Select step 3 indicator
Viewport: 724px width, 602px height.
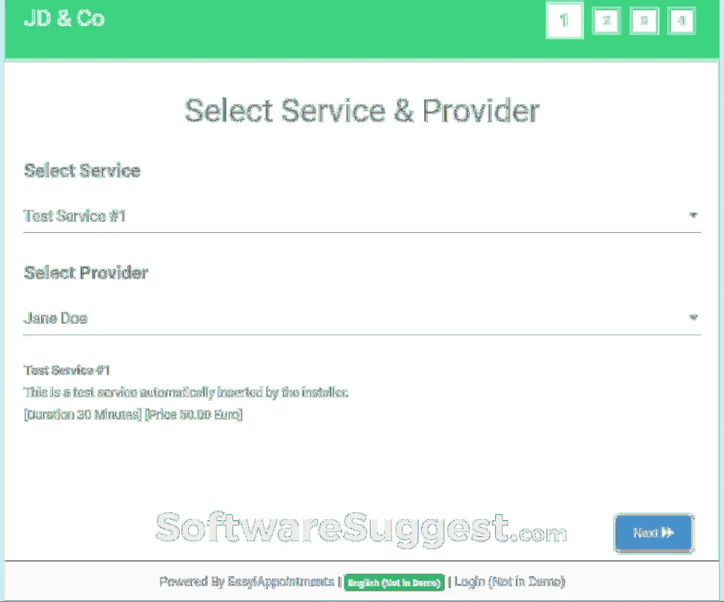coord(644,21)
